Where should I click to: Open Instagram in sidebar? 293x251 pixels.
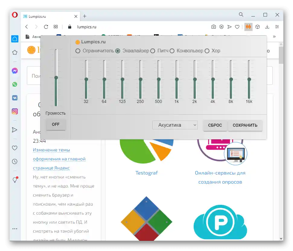(15, 111)
